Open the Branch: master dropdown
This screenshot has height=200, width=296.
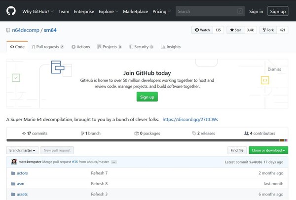[x=22, y=150]
